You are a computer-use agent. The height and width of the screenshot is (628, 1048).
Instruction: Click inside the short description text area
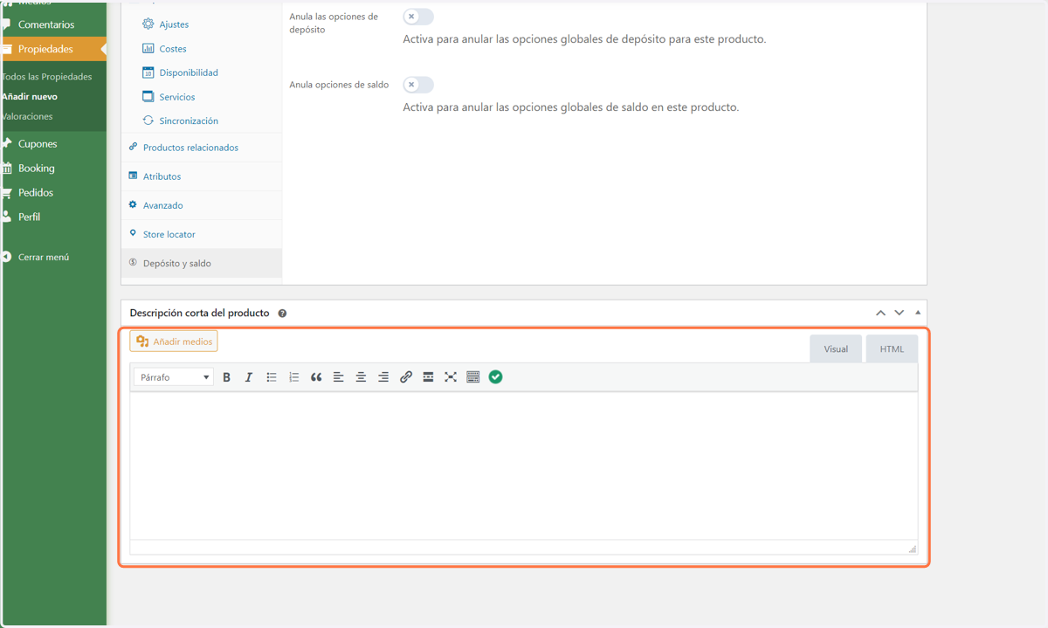point(524,466)
